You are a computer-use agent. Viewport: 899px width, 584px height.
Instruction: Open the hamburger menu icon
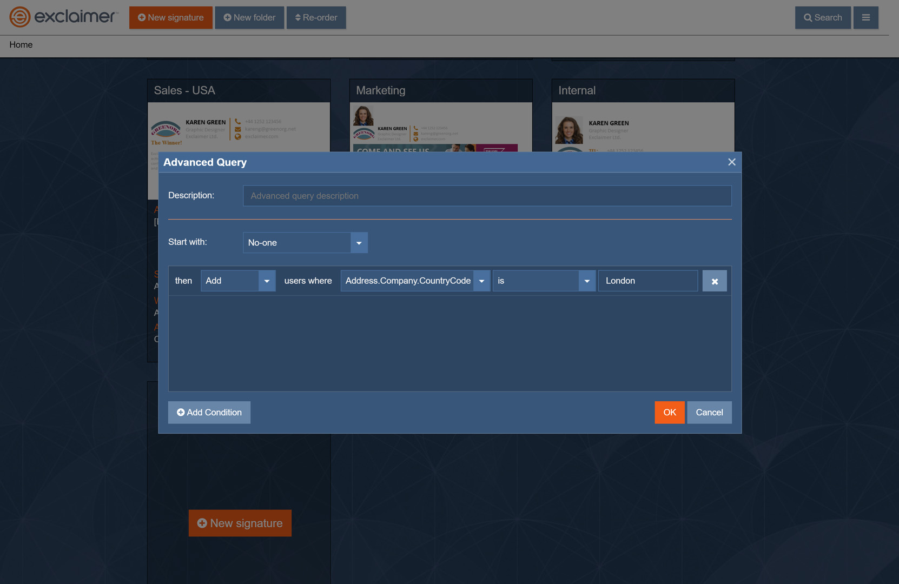point(866,17)
